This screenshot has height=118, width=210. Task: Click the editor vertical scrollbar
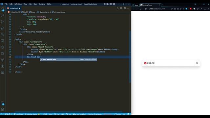pos(130,57)
